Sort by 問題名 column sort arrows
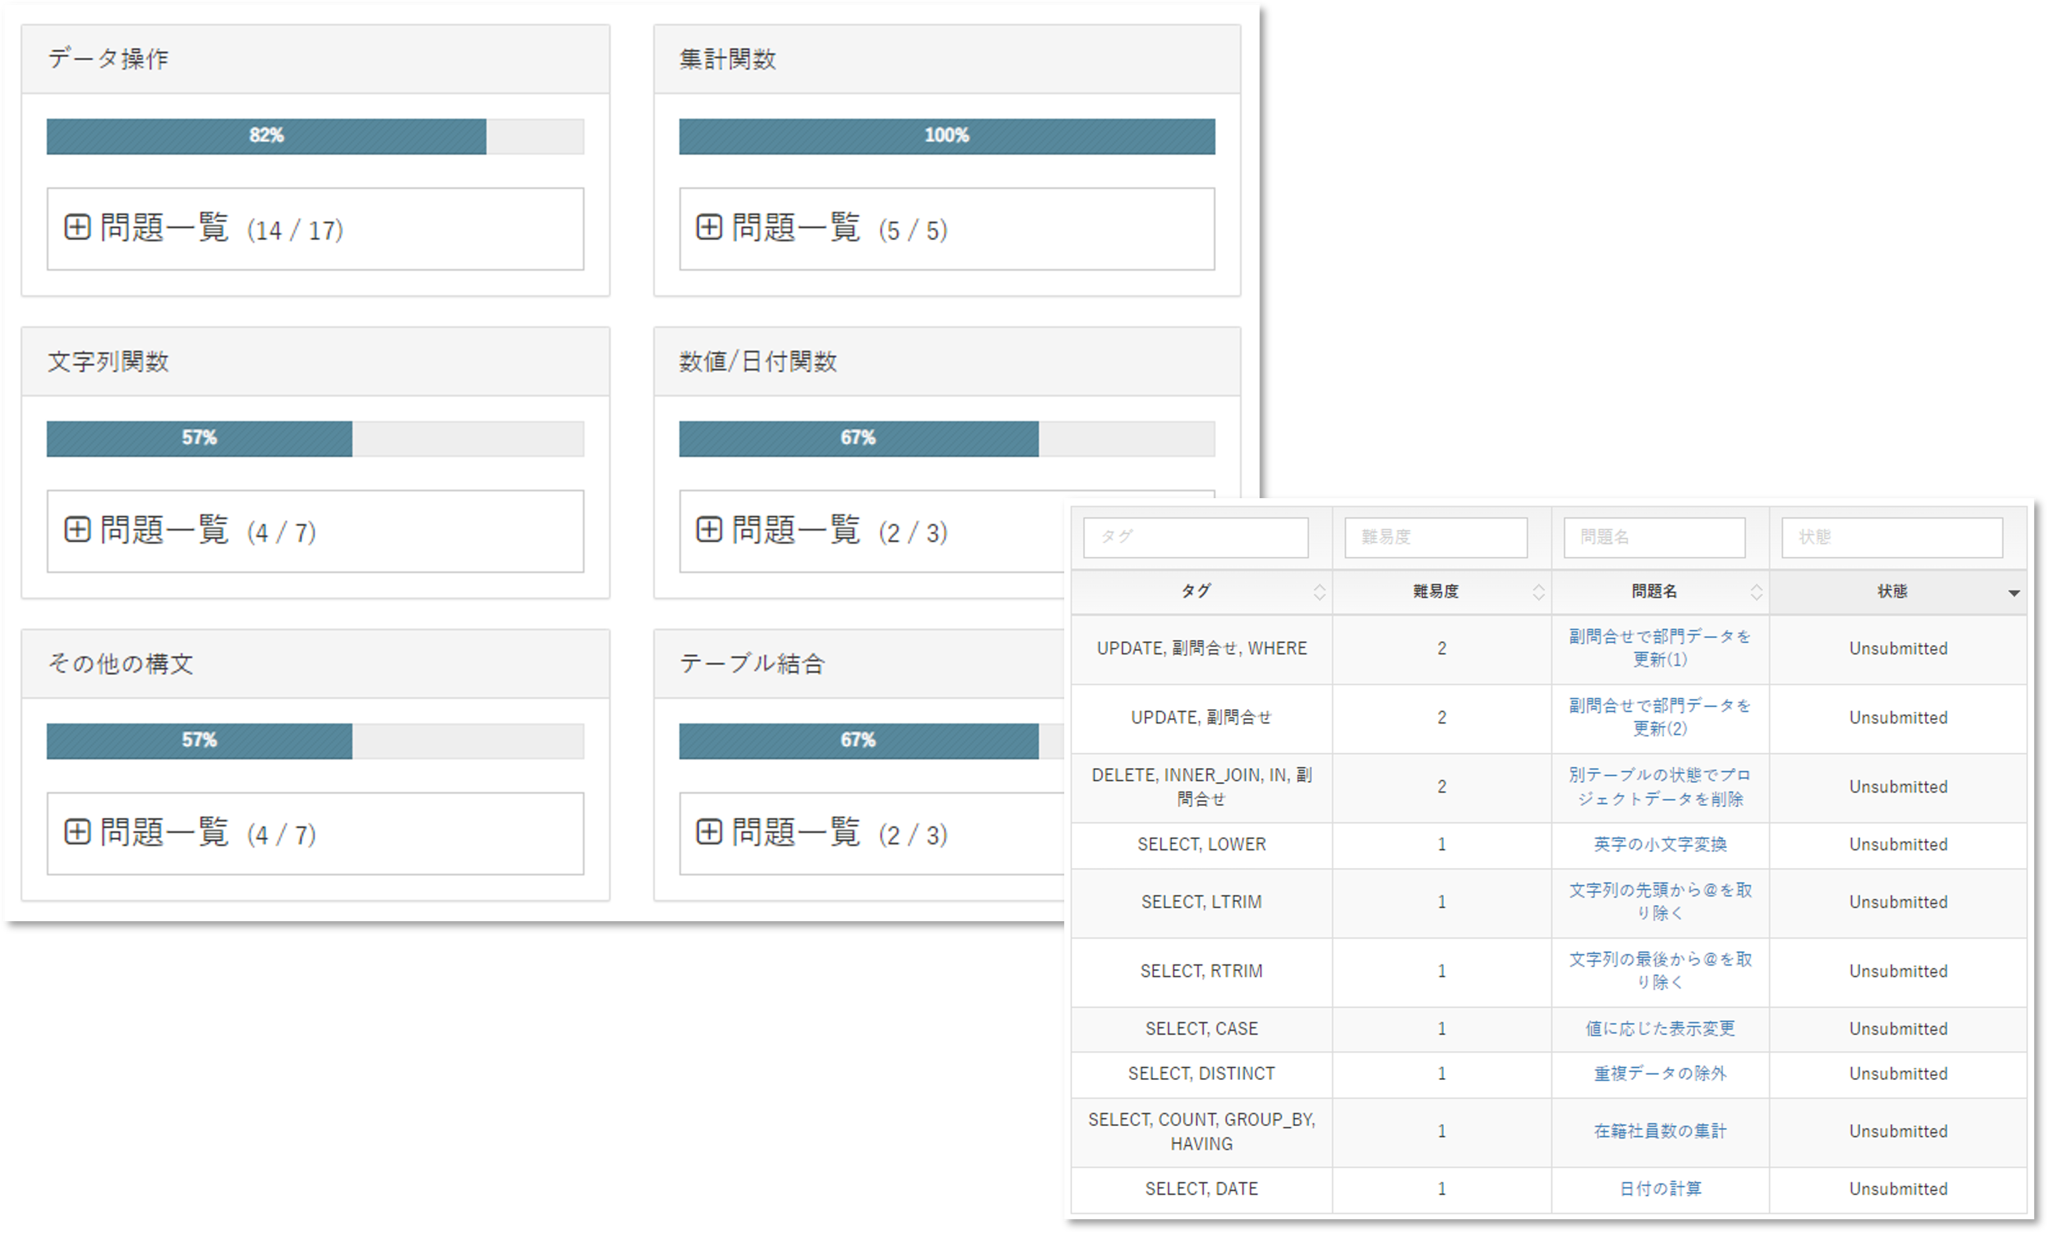 pyautogui.click(x=1757, y=592)
